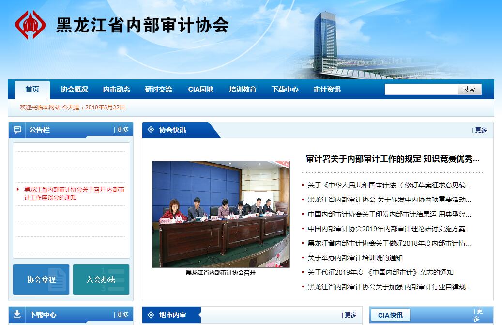Click the 协会快讯 section title
The width and height of the screenshot is (502, 325).
point(172,130)
